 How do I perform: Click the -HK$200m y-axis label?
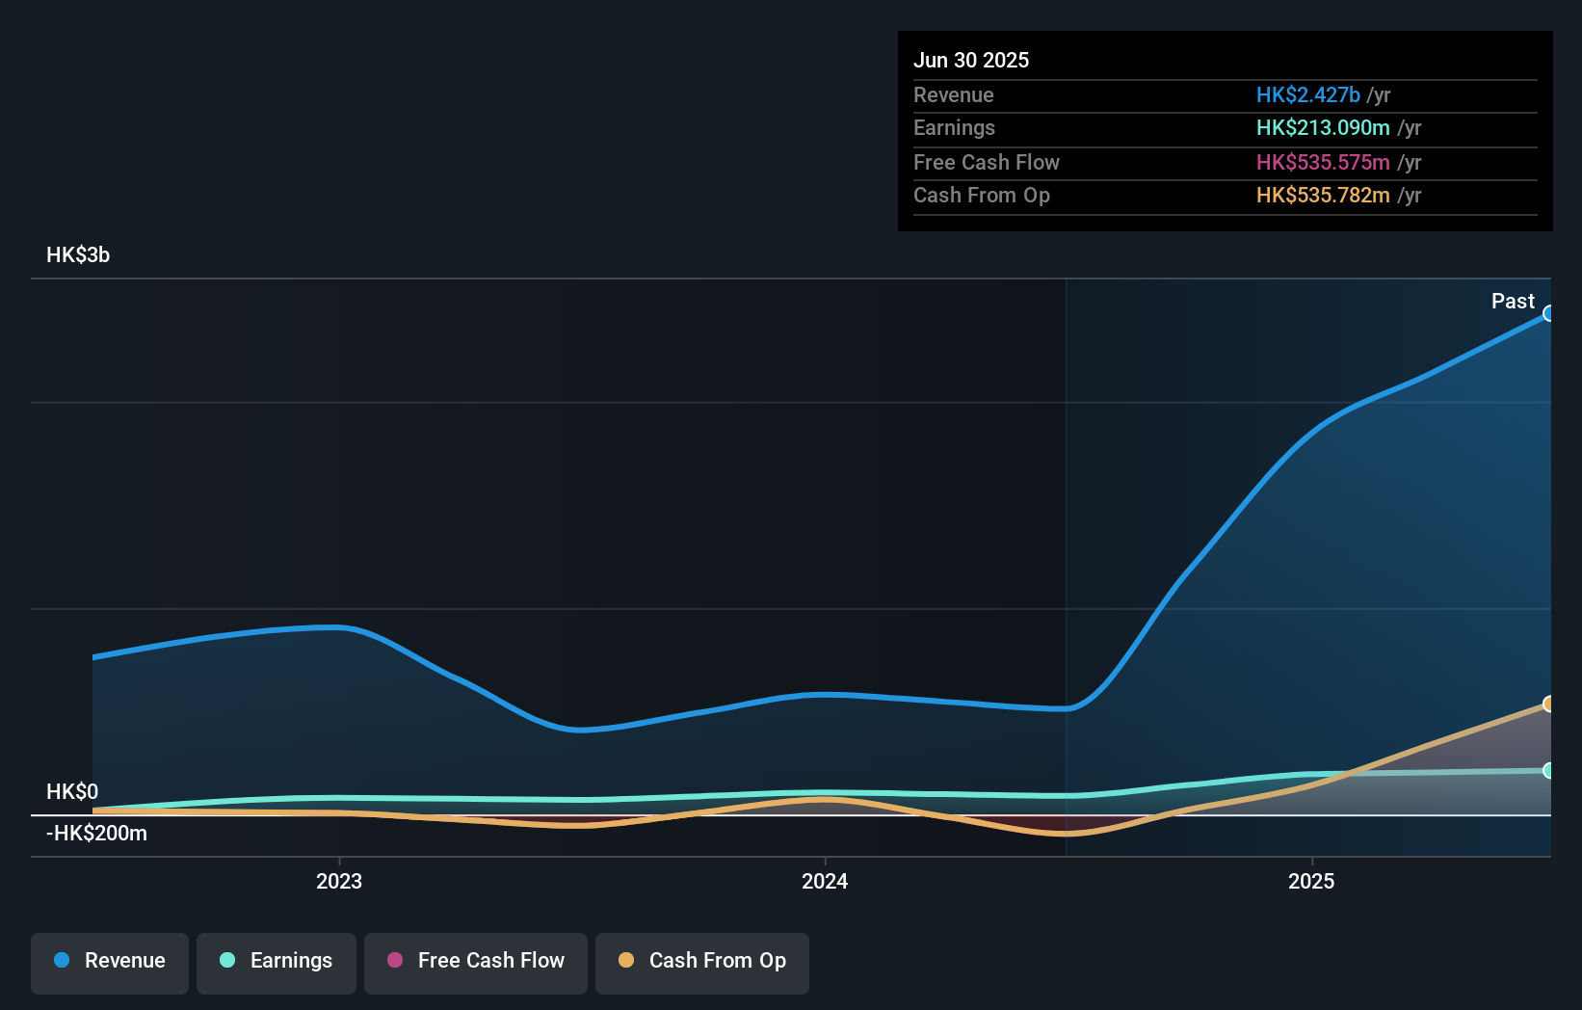pyautogui.click(x=96, y=834)
